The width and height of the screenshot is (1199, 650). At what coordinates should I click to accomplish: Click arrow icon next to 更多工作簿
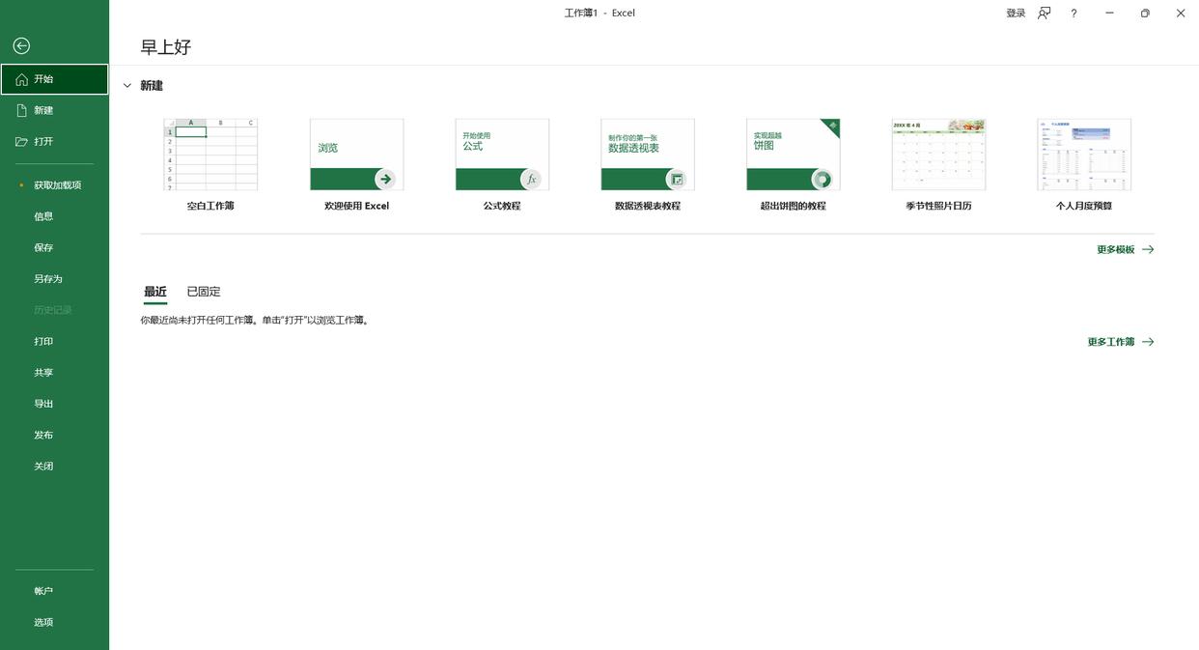[1148, 342]
